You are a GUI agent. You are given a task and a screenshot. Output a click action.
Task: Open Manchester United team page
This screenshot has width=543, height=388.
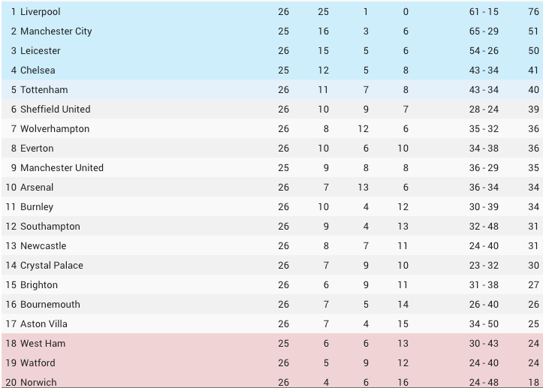click(62, 168)
